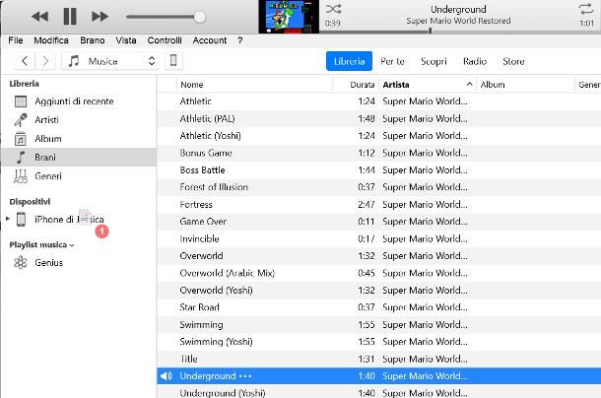The height and width of the screenshot is (398, 601).
Task: Pause the currently playing song
Action: click(x=70, y=17)
